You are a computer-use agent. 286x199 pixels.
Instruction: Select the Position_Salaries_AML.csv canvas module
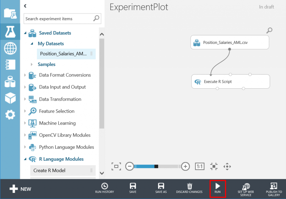[230, 42]
